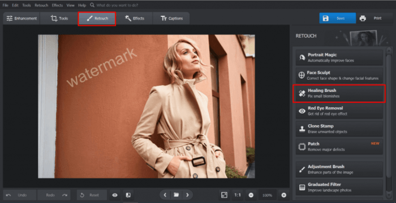Click 'Remove major defects' description text
Image resolution: width=396 pixels, height=203 pixels.
coord(326,149)
